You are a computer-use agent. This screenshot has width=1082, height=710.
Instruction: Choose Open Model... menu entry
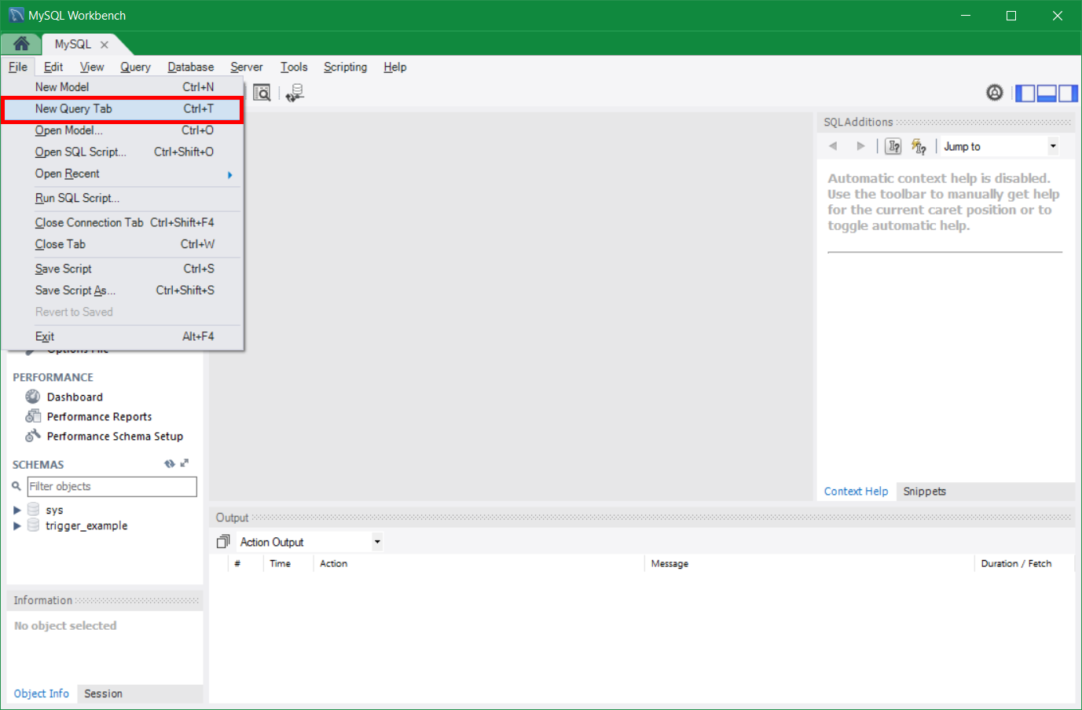click(123, 130)
